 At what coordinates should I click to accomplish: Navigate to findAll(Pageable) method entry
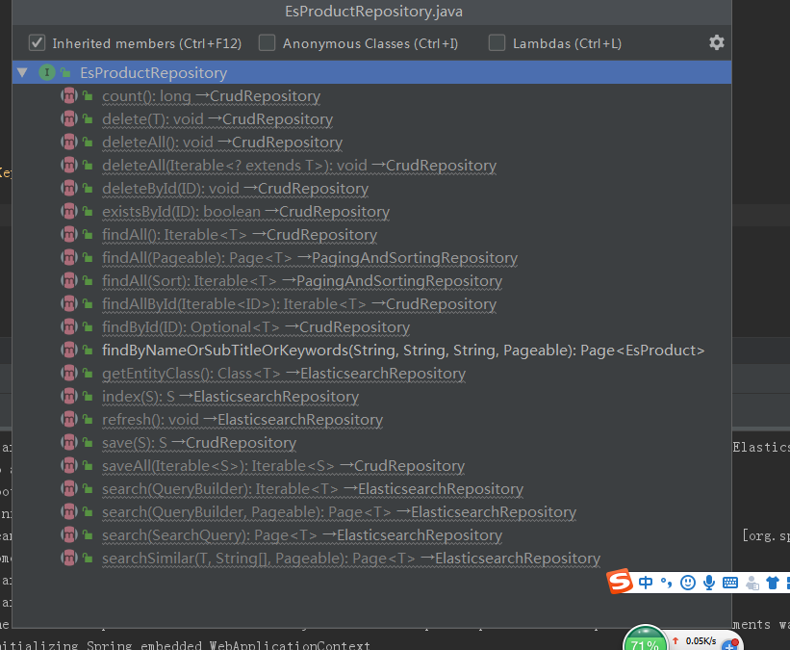pos(309,258)
